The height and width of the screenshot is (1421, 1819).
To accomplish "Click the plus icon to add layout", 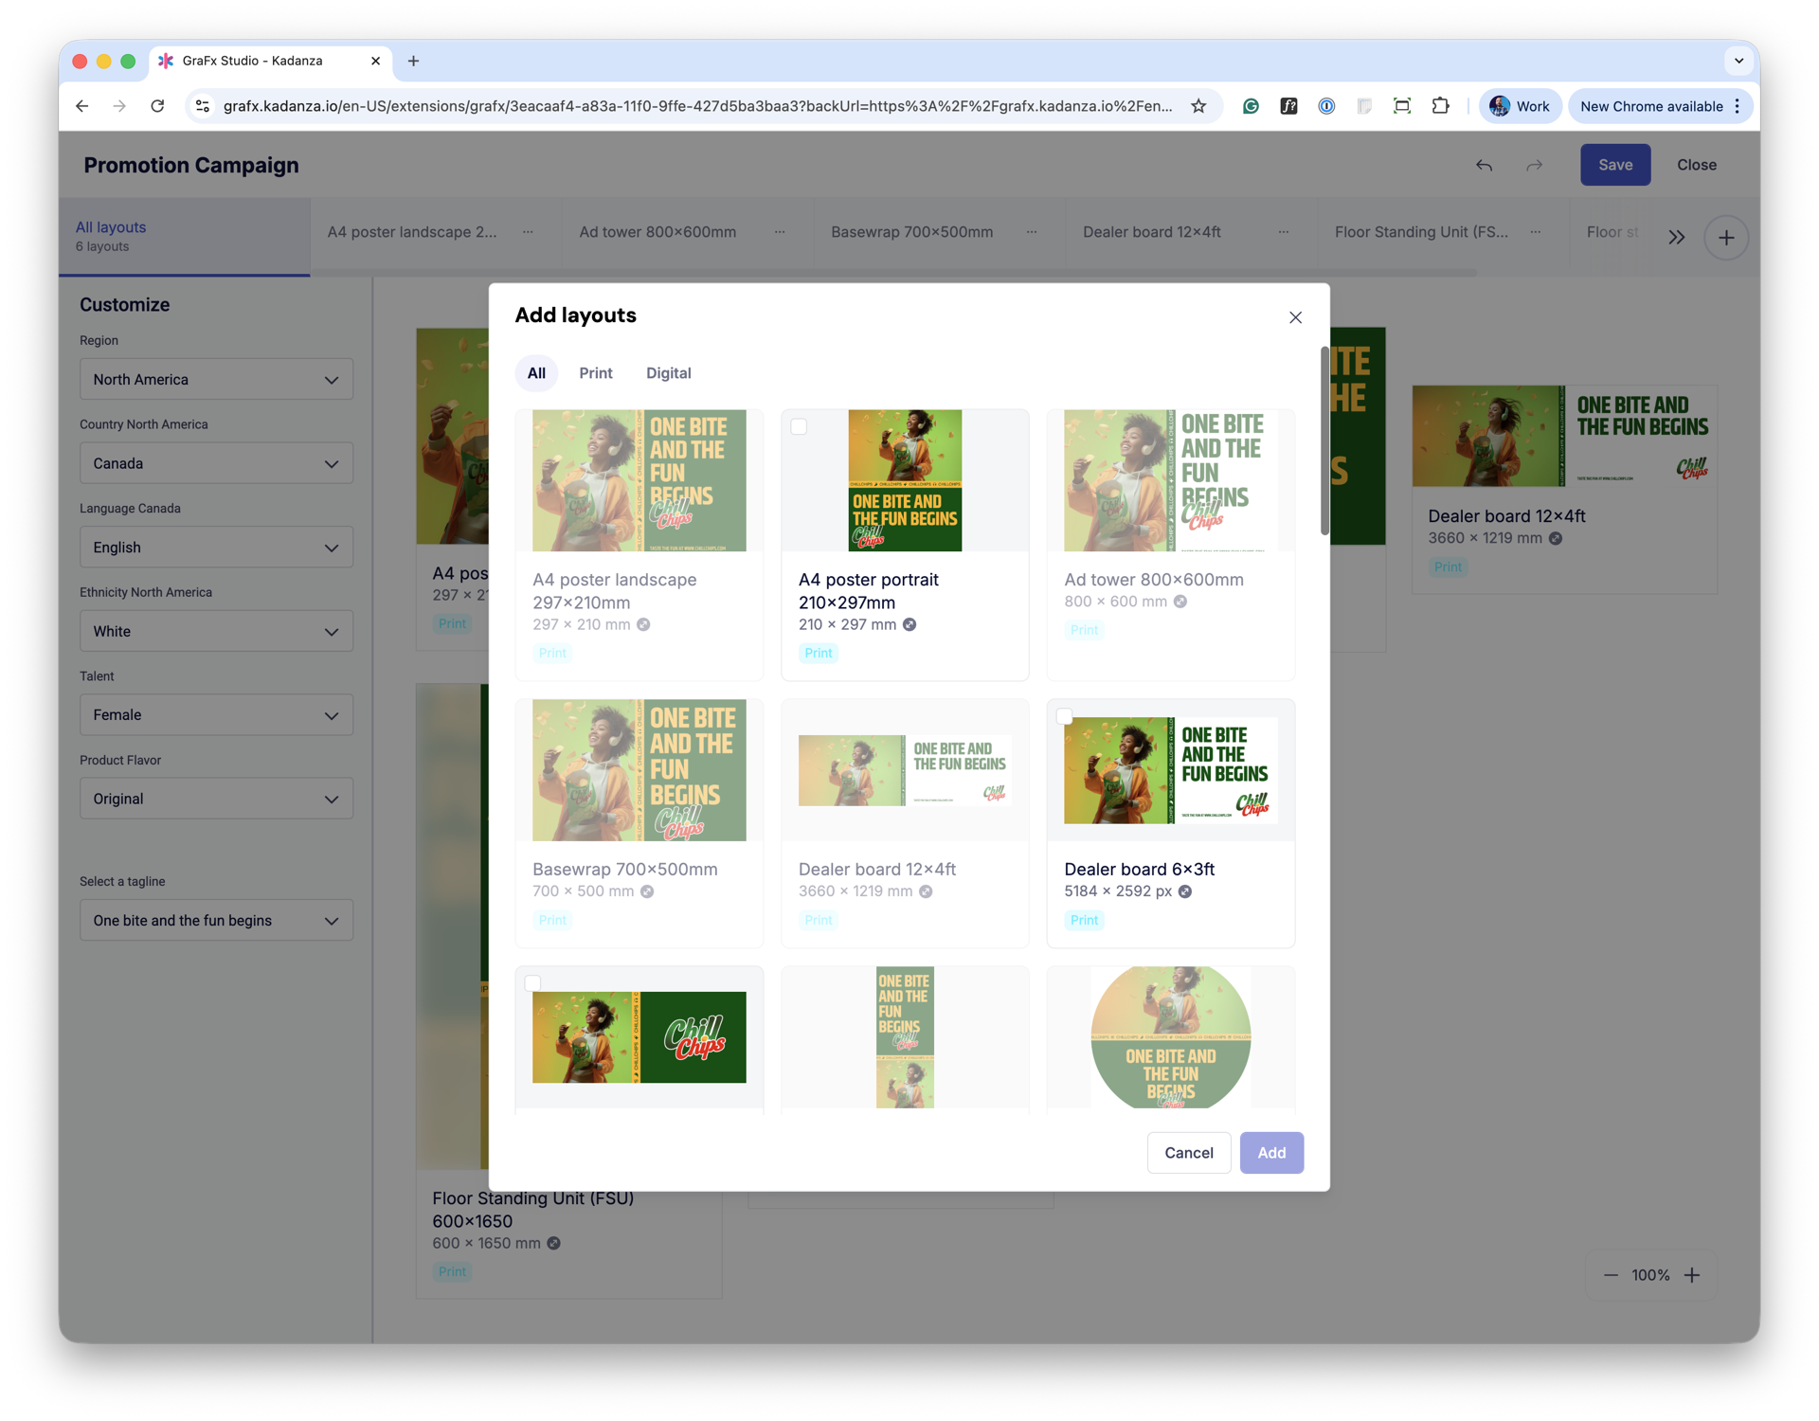I will point(1725,238).
